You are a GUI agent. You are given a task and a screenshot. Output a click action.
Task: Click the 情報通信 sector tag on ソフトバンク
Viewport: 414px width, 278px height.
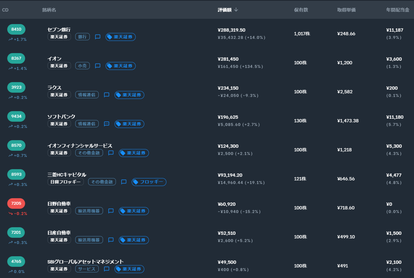[87, 124]
